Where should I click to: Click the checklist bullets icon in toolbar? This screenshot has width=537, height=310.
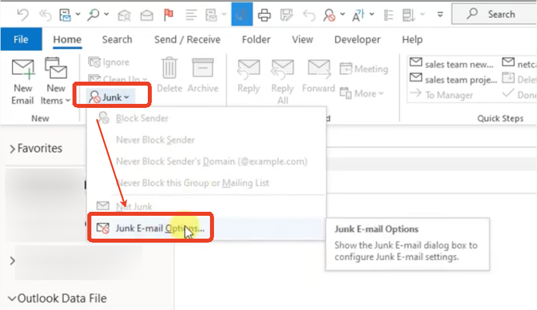389,15
